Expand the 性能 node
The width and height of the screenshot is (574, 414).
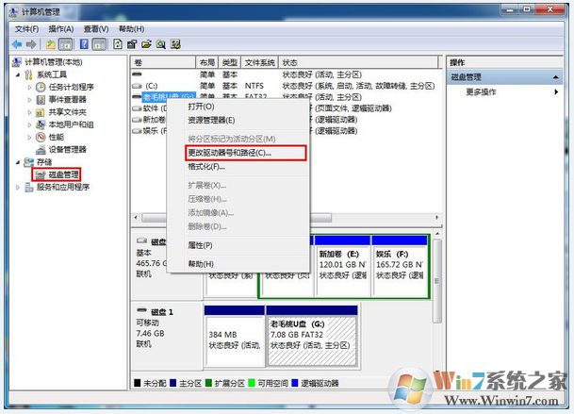point(29,138)
